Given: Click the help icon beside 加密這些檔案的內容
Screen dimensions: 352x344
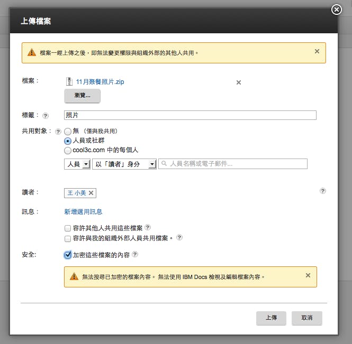Looking at the screenshot, I should coord(135,254).
